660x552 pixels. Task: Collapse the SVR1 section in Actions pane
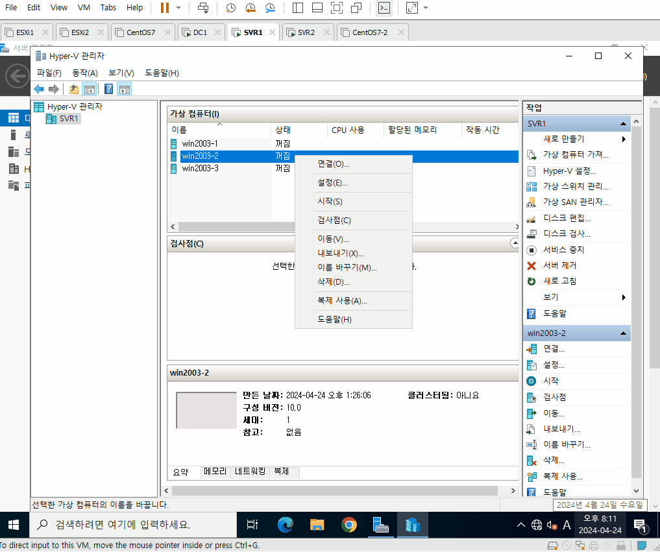(x=623, y=124)
